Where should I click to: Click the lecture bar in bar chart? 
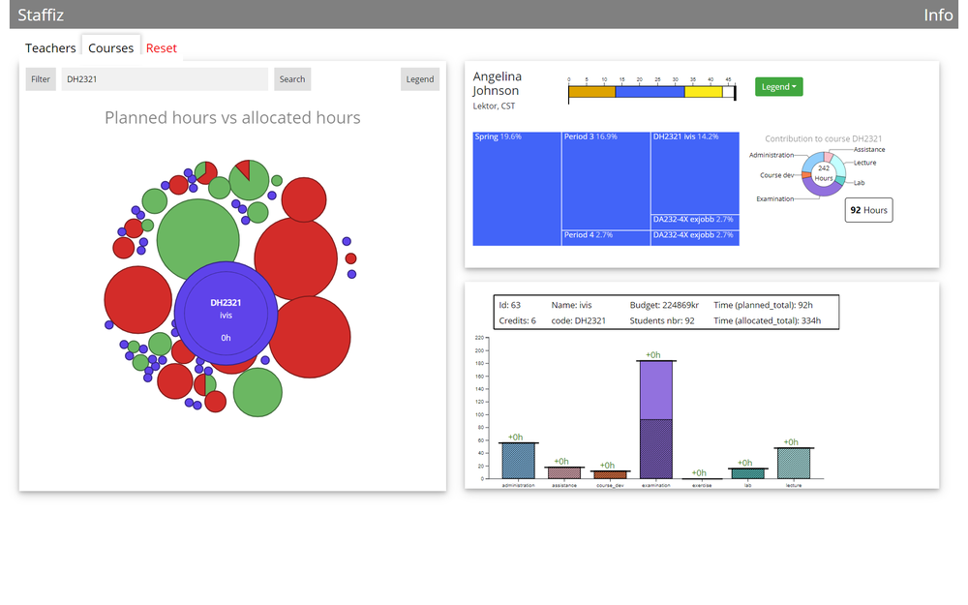tap(794, 463)
